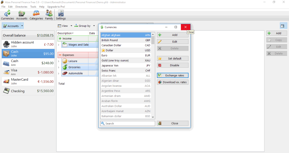Select Albanian lek currency
The image size is (289, 153).
click(126, 76)
